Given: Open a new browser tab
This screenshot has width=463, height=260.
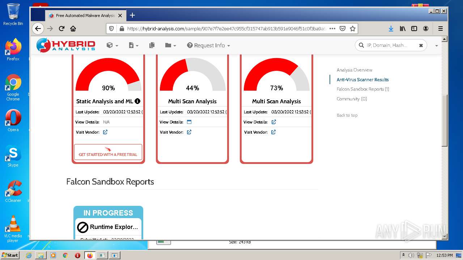Looking at the screenshot, I should (132, 15).
